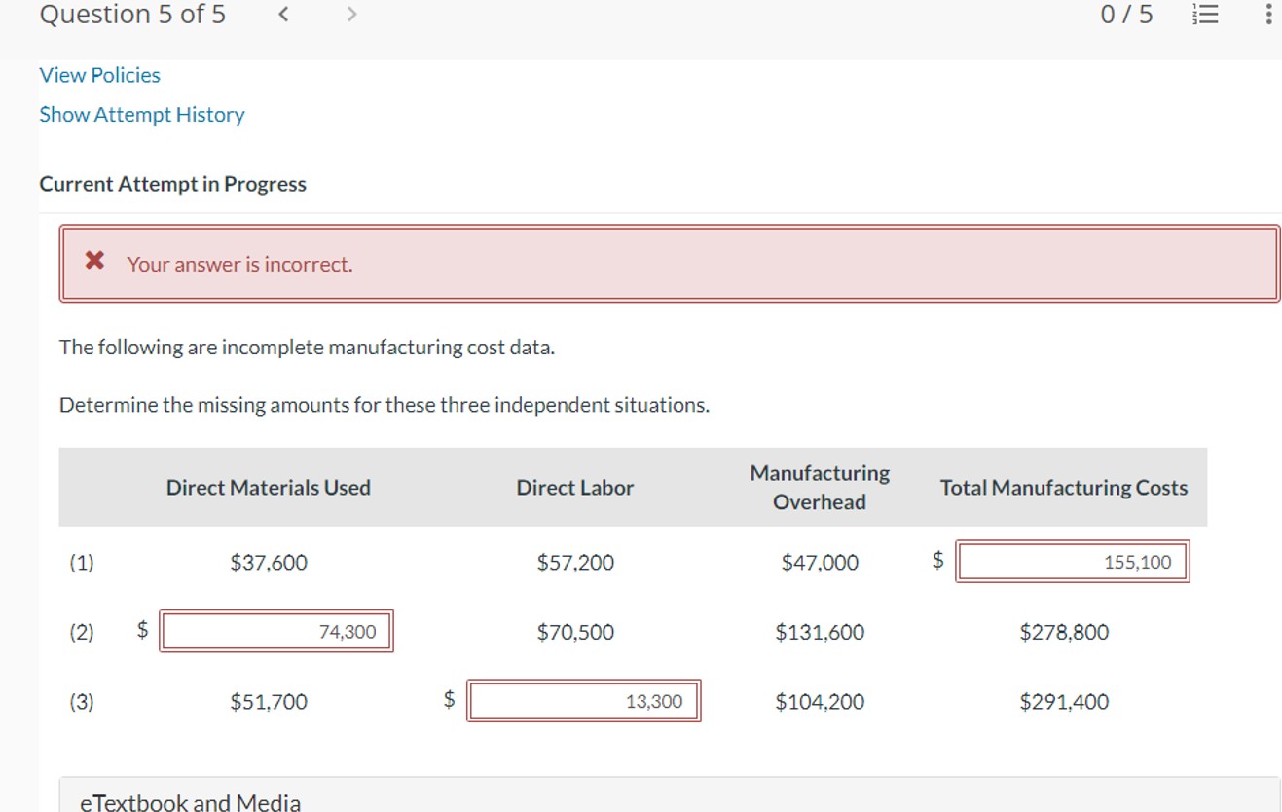Click the Direct Materials Used input showing 74,300
The width and height of the screenshot is (1282, 812).
(x=275, y=631)
